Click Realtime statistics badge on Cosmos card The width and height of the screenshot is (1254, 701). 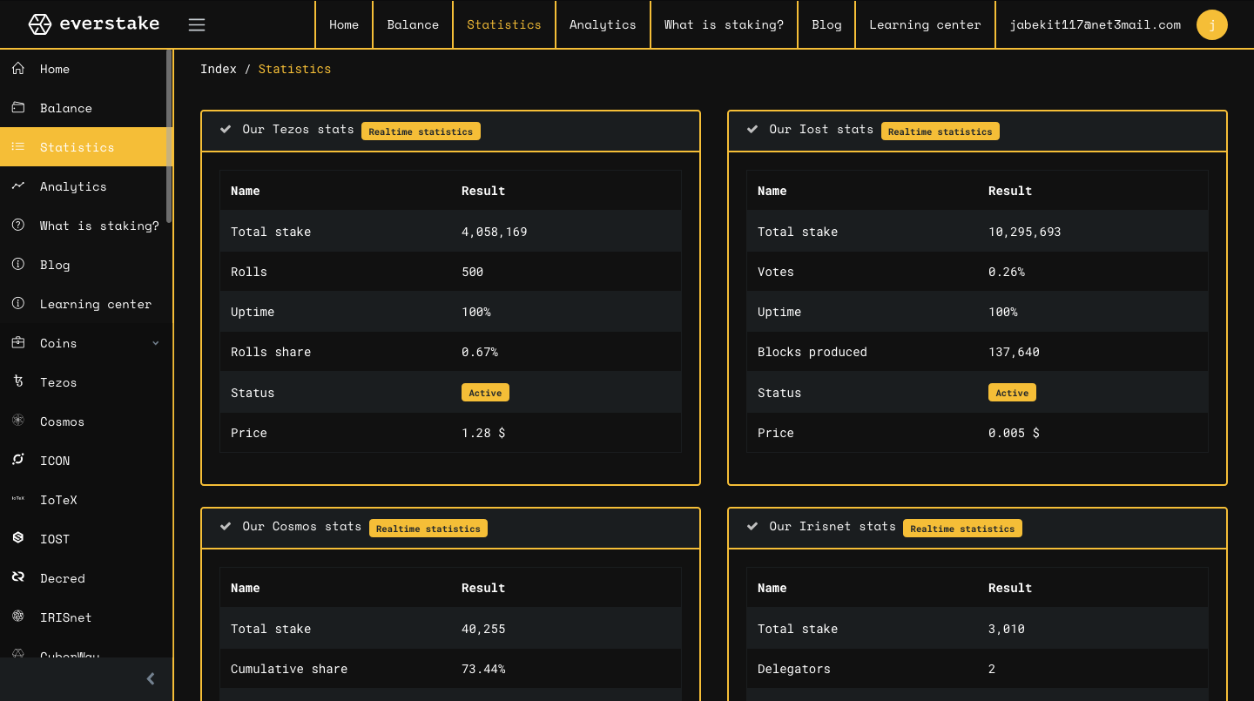[x=428, y=529]
